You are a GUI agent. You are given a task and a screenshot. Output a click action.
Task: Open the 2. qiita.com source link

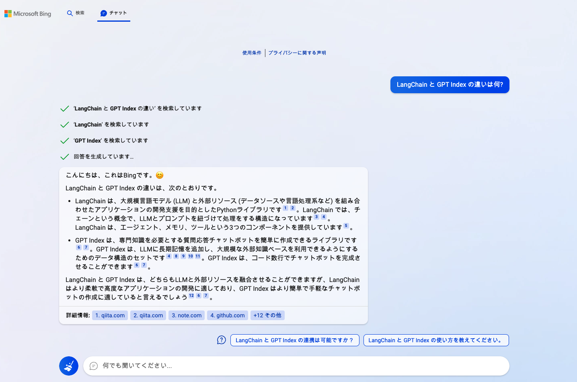(148, 315)
